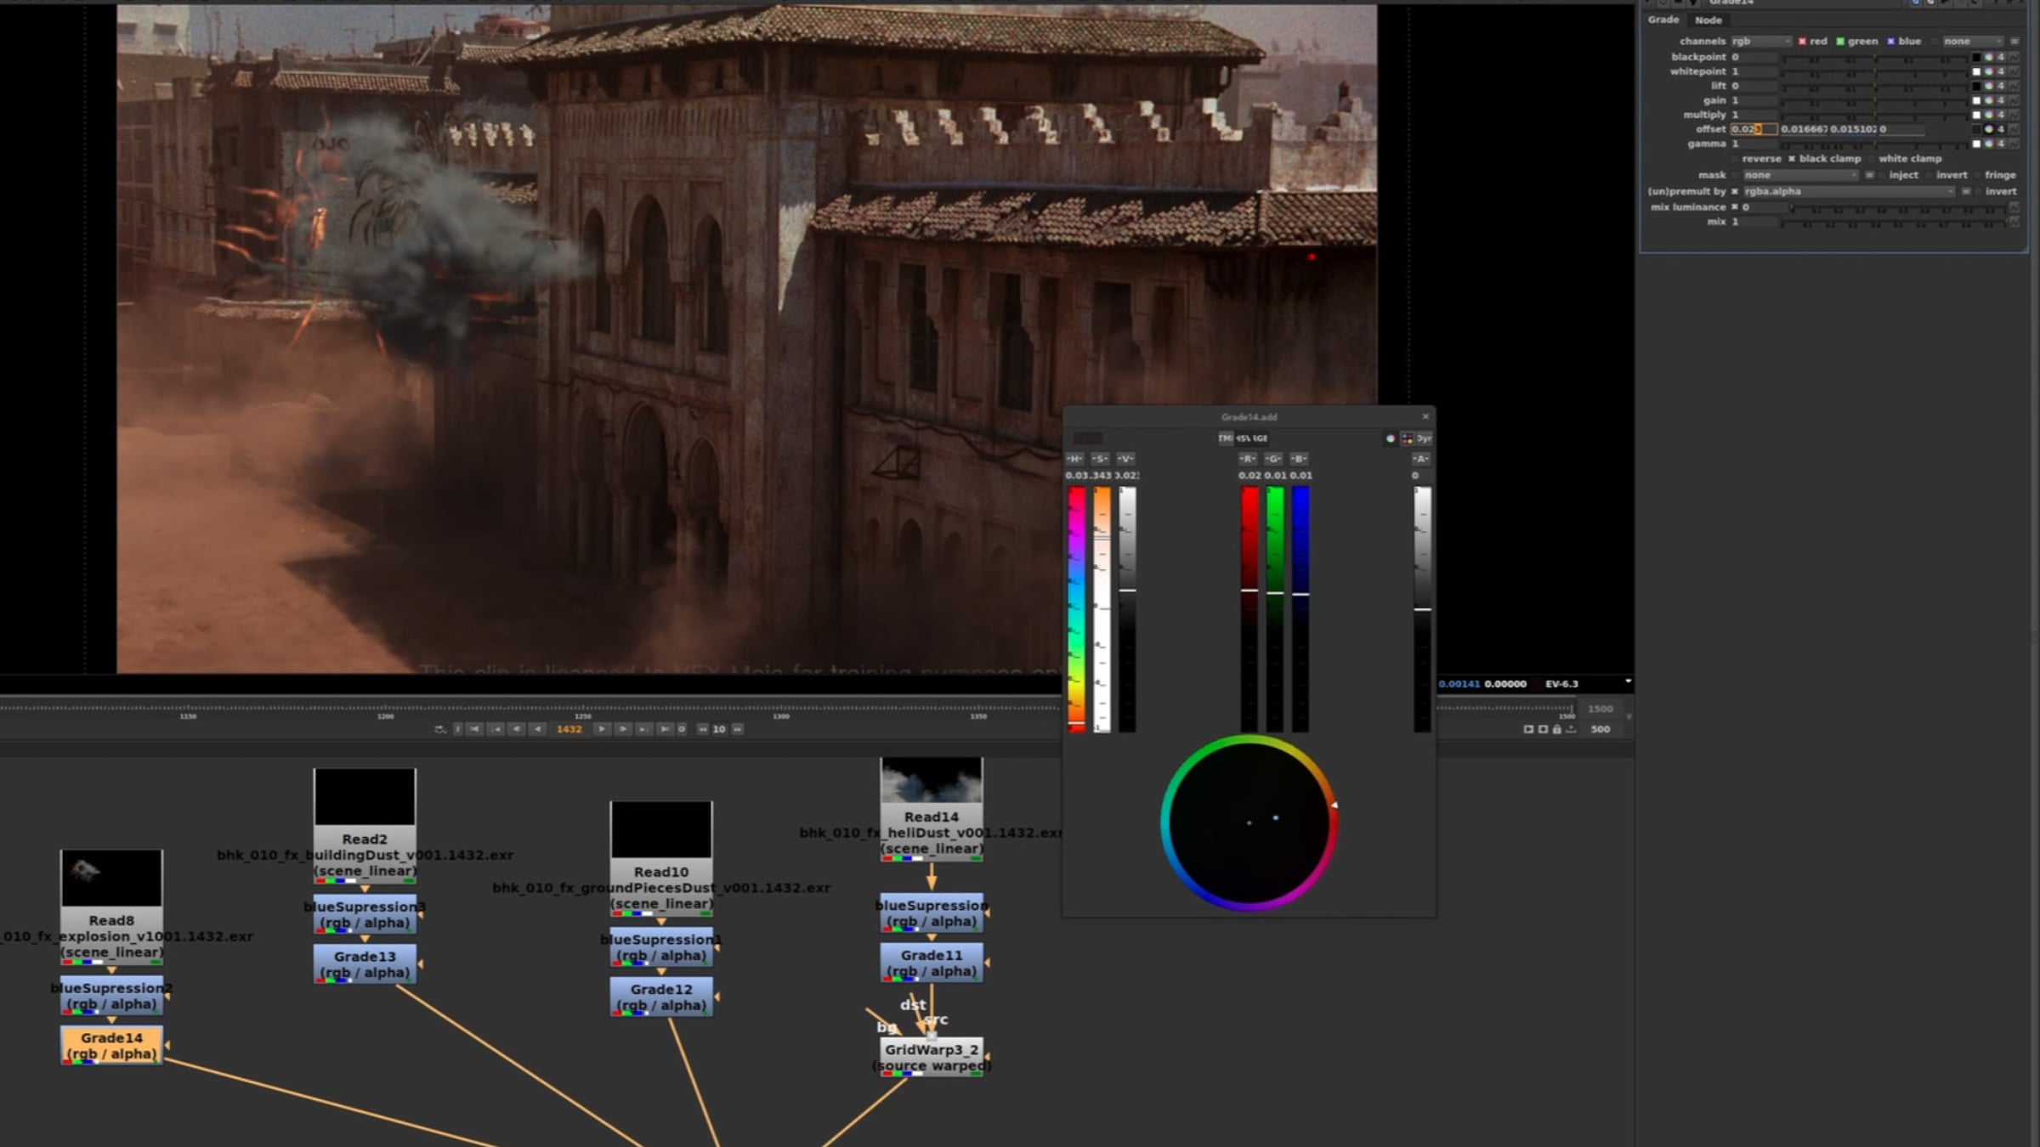Click the TMI button in color popup
Viewport: 2040px width, 1147px height.
click(1225, 438)
